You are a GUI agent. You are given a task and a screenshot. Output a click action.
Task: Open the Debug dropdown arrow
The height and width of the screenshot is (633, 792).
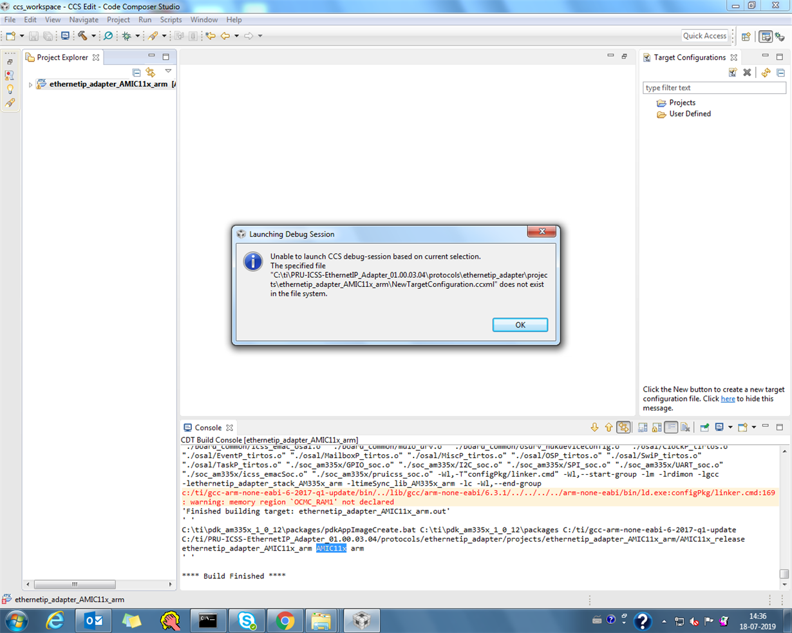coord(137,36)
